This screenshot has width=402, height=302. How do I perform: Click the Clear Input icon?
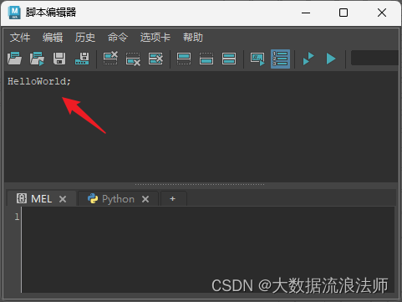[133, 59]
